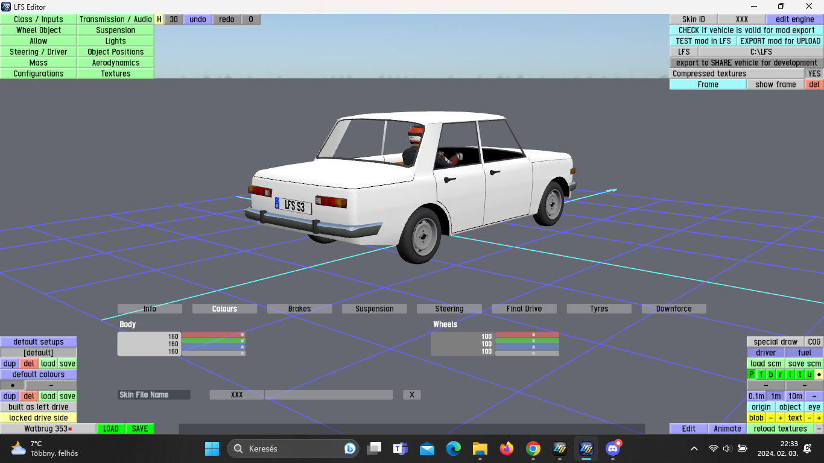This screenshot has height=463, width=824.
Task: Select the b (back) view button
Action: (771, 374)
